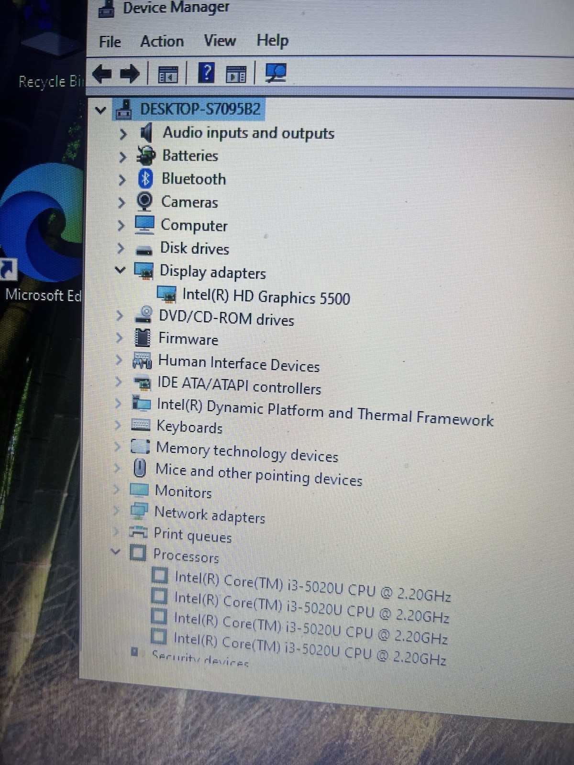Expand the Bluetooth category arrow
This screenshot has height=765, width=574.
click(x=122, y=180)
